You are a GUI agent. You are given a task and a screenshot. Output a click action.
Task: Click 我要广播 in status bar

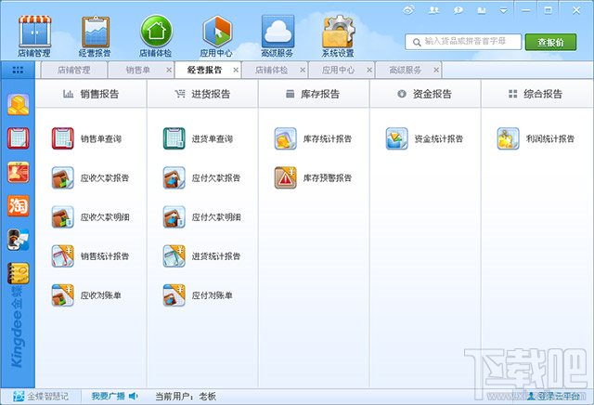pyautogui.click(x=114, y=397)
